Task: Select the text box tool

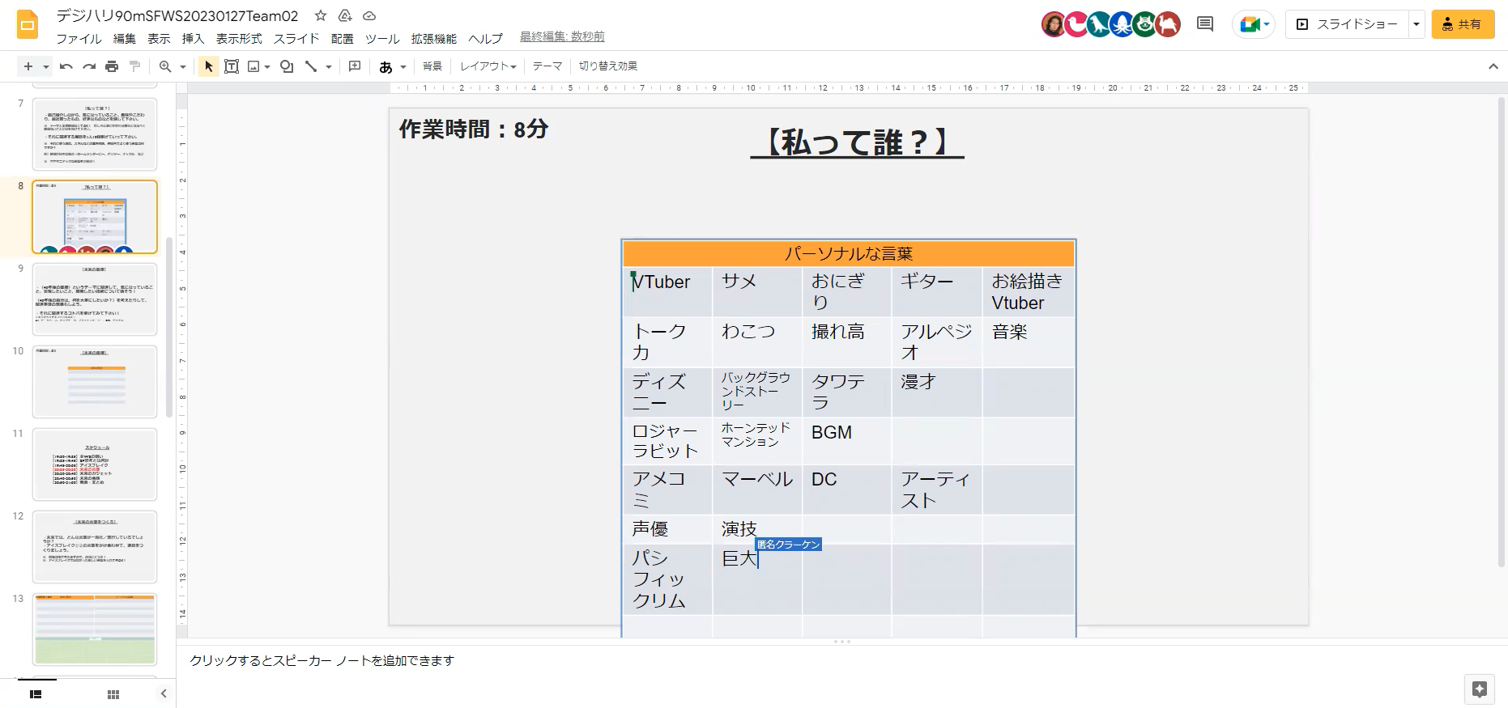Action: coord(232,66)
